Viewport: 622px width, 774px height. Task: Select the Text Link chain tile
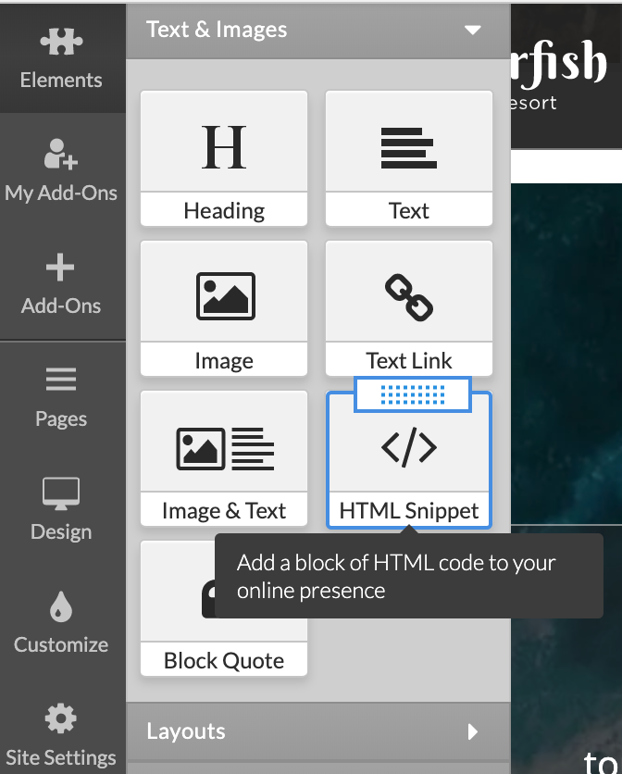(x=409, y=308)
